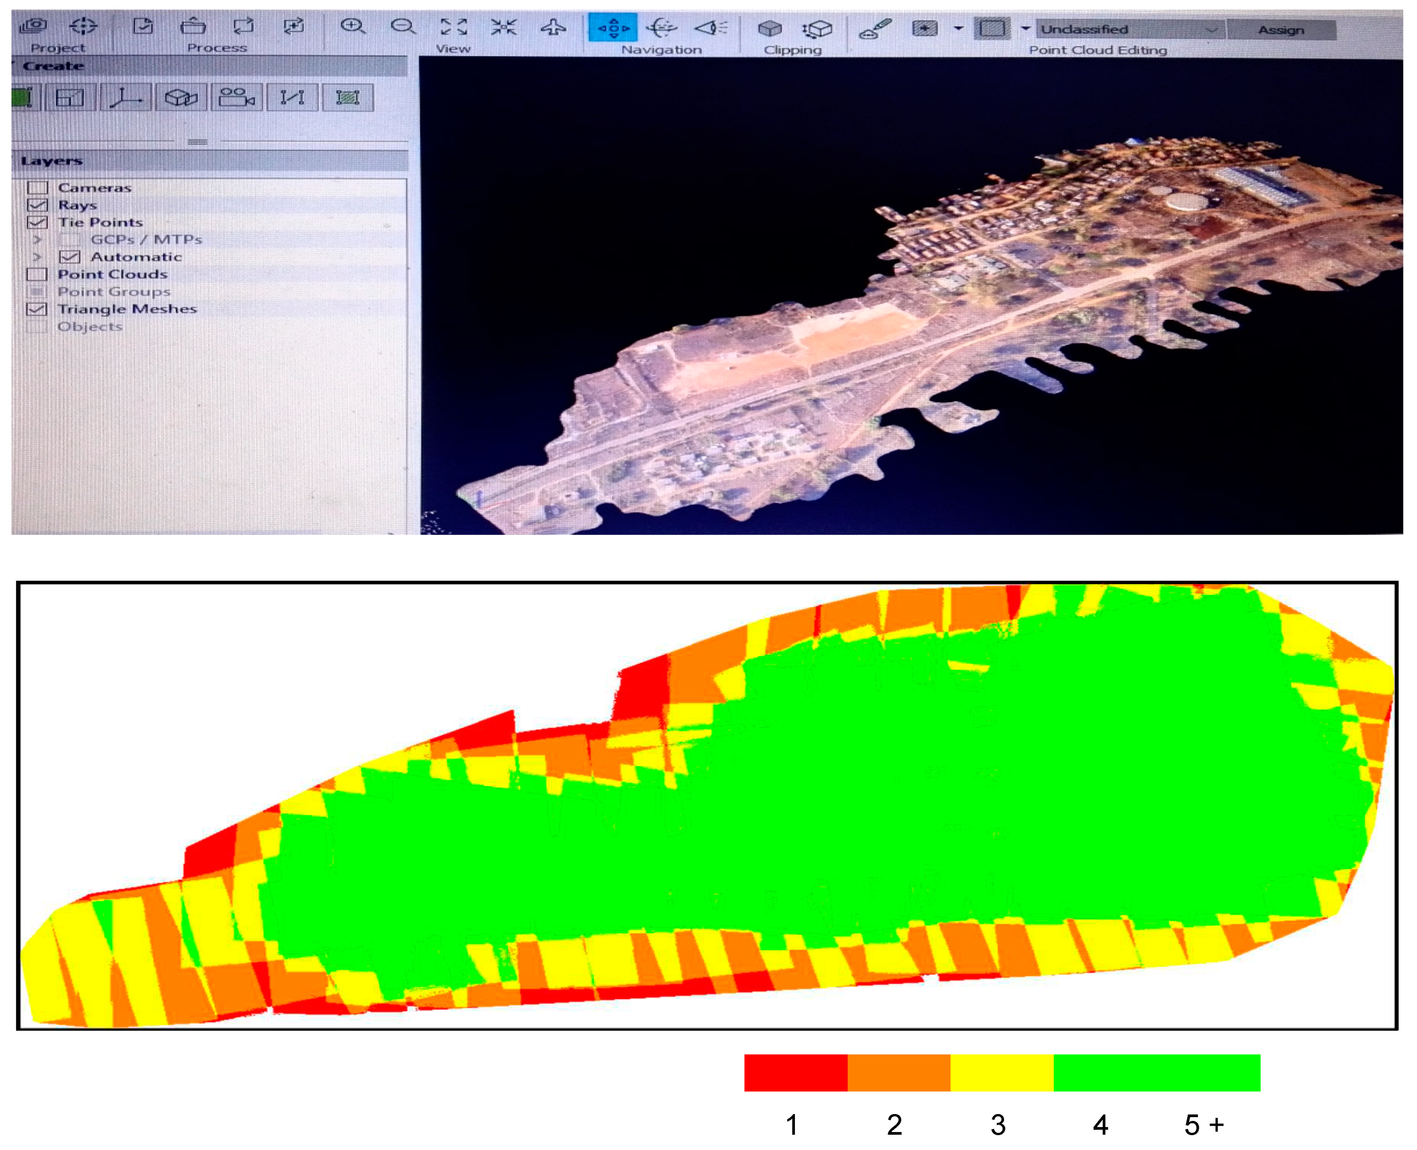
Task: Disable the Triangle Meshes layer checkbox
Action: 37,309
